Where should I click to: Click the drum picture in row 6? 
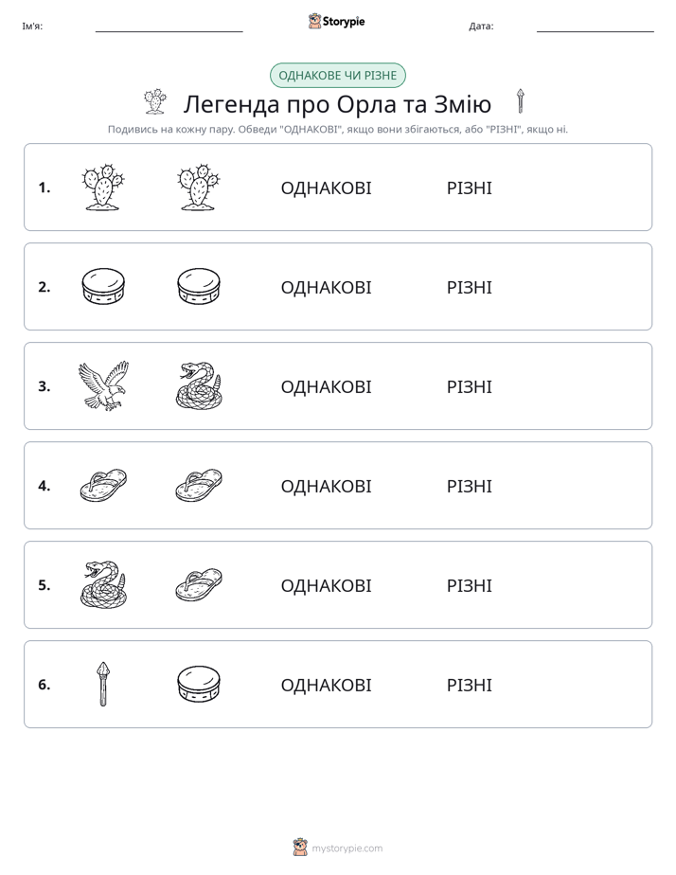(x=199, y=684)
